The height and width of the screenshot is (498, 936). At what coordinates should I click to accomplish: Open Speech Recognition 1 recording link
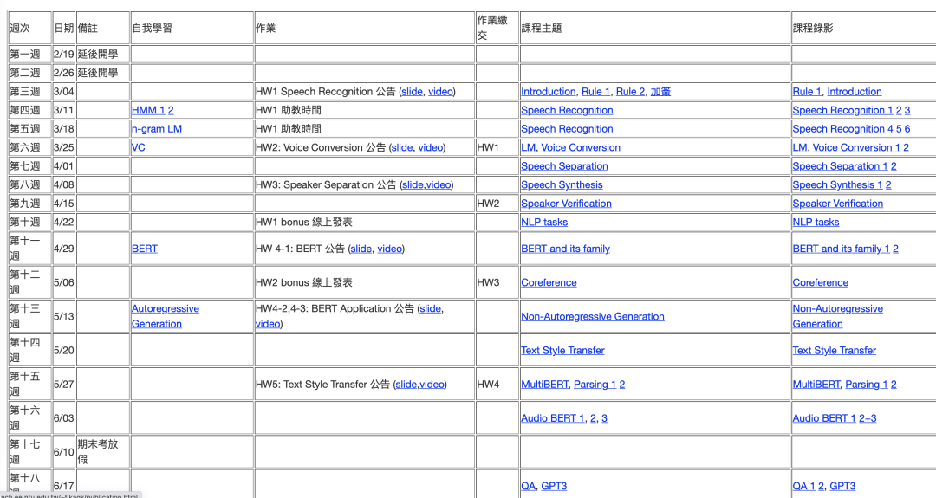(843, 110)
